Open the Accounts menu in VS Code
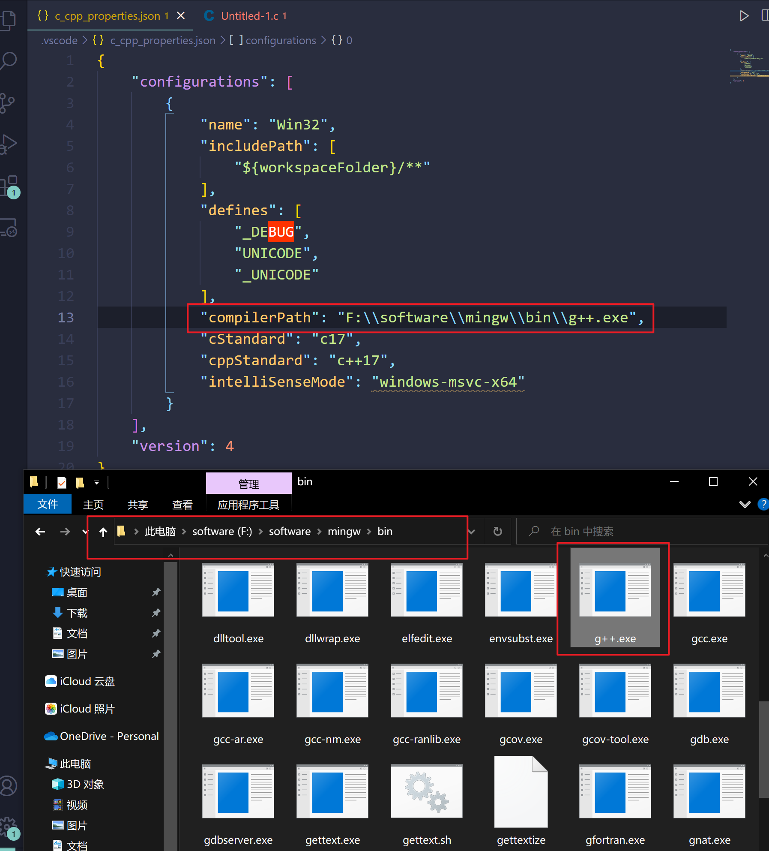This screenshot has width=769, height=851. 8,786
